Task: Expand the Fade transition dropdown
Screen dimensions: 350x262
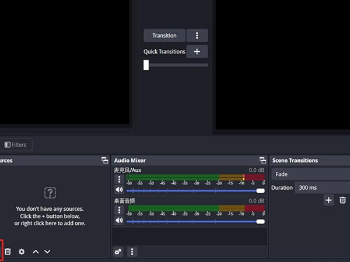Action: 310,174
